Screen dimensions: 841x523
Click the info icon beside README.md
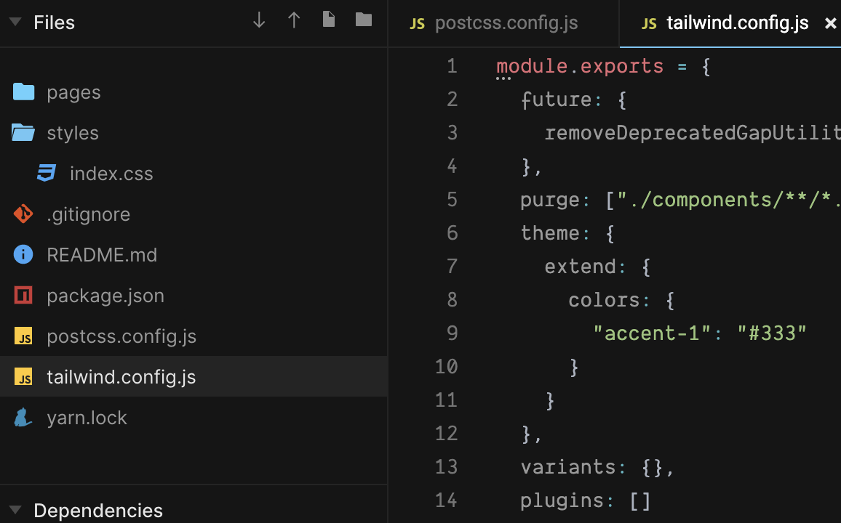coord(22,254)
